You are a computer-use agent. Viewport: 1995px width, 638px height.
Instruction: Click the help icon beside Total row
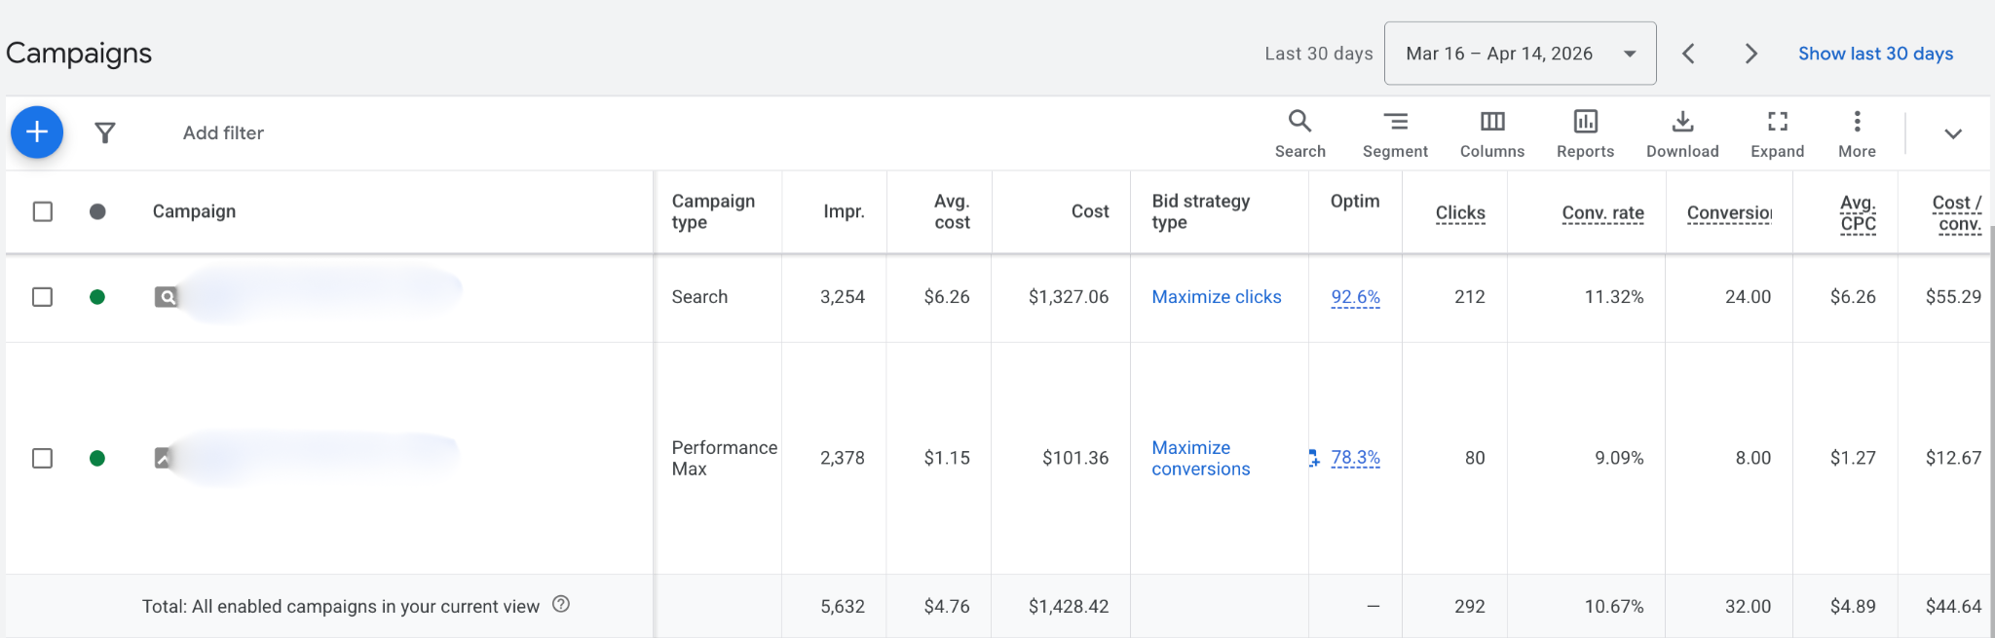click(561, 604)
